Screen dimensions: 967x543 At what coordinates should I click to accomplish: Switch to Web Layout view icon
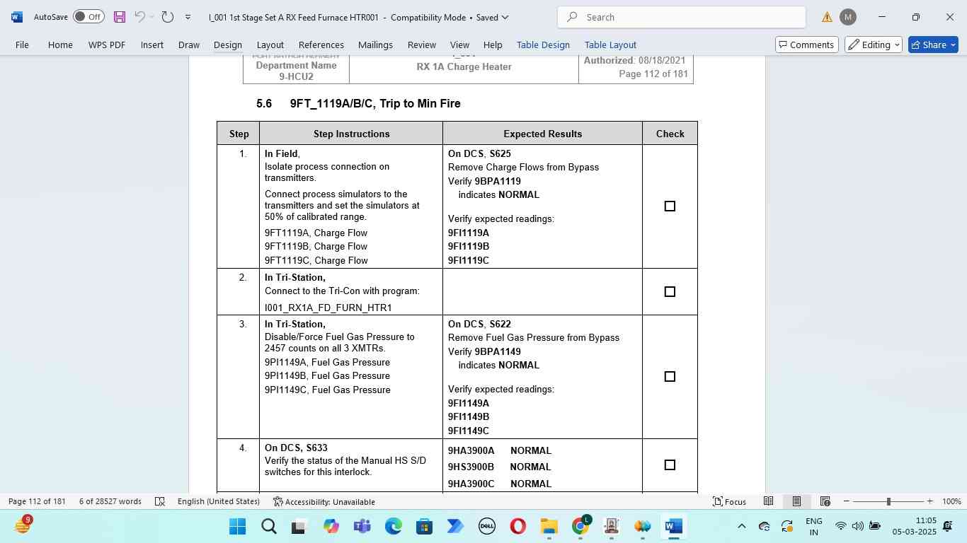point(825,501)
